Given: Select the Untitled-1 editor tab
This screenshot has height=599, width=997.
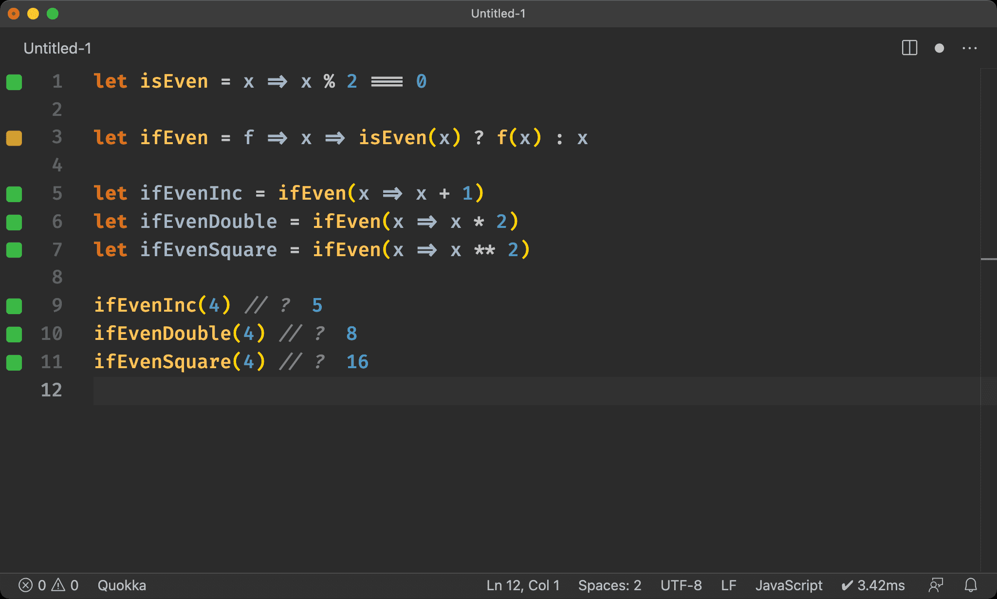Looking at the screenshot, I should coord(57,48).
